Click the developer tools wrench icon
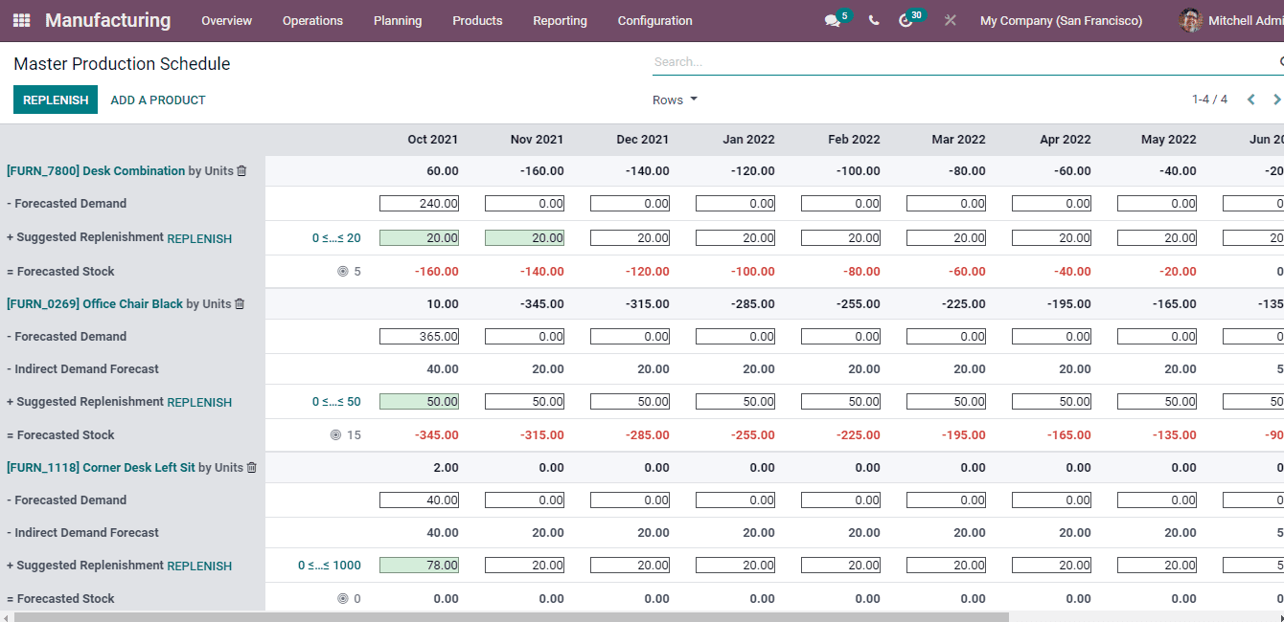Image resolution: width=1284 pixels, height=622 pixels. [x=949, y=20]
